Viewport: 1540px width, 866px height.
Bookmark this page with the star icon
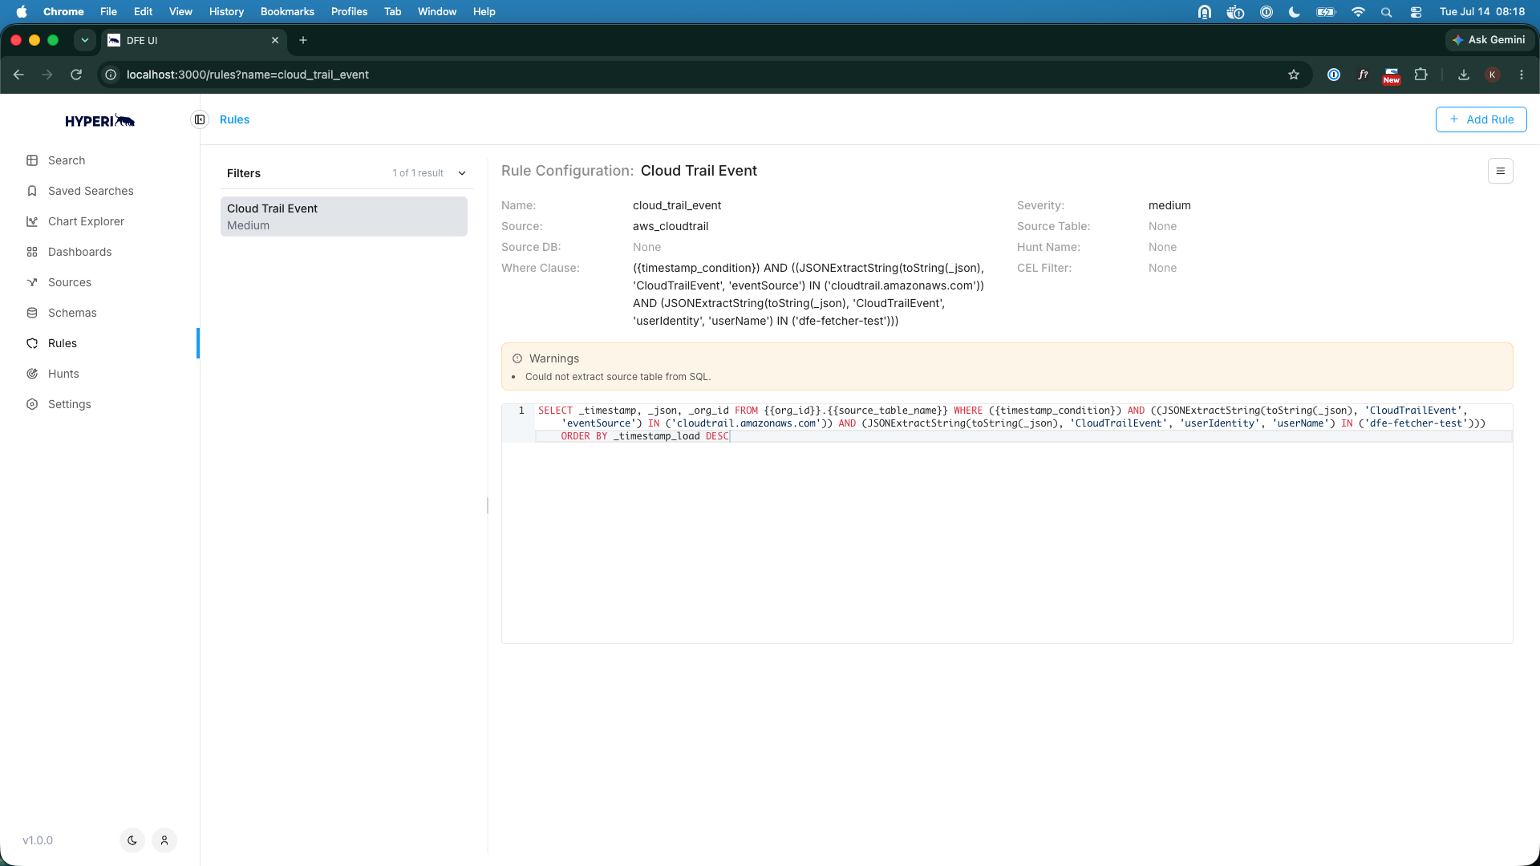click(x=1294, y=75)
